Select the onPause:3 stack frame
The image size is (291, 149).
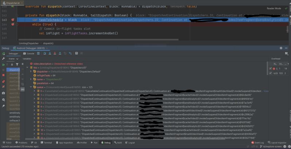pyautogui.click(x=15, y=121)
